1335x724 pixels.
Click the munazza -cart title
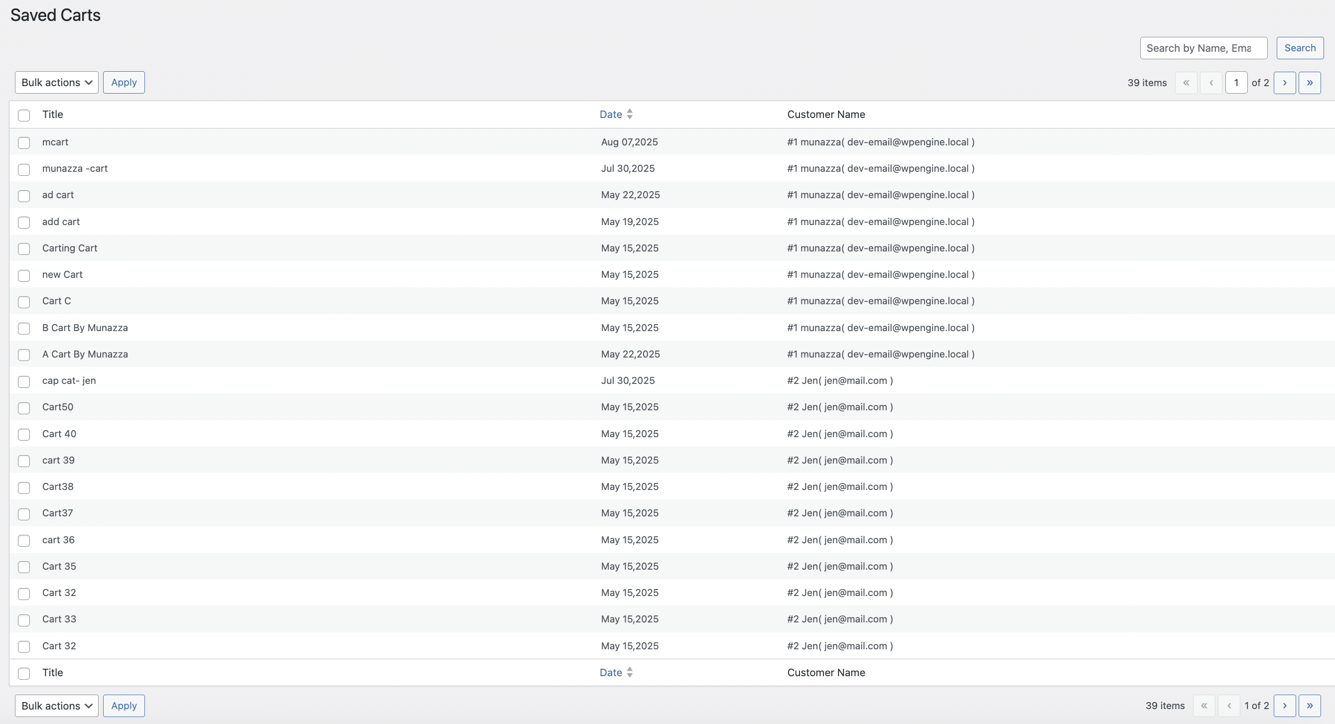pos(75,168)
